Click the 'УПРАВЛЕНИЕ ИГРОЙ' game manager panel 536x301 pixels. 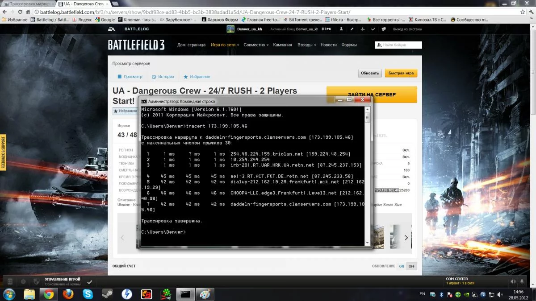tap(63, 281)
